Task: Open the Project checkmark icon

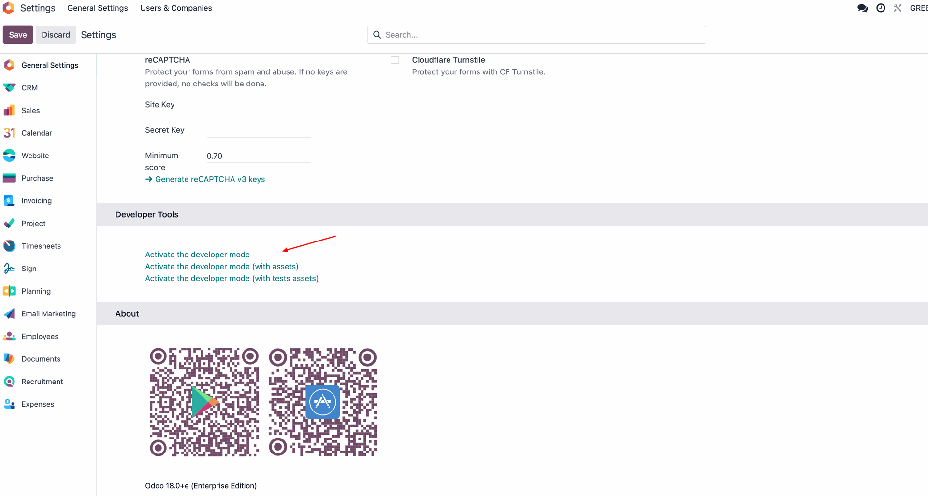Action: 9,224
